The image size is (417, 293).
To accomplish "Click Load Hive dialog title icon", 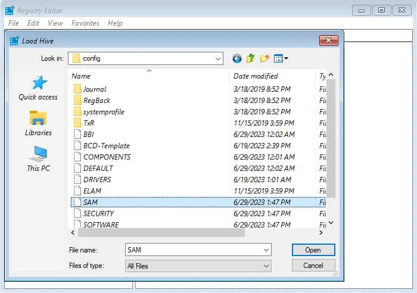I will tap(14, 40).
